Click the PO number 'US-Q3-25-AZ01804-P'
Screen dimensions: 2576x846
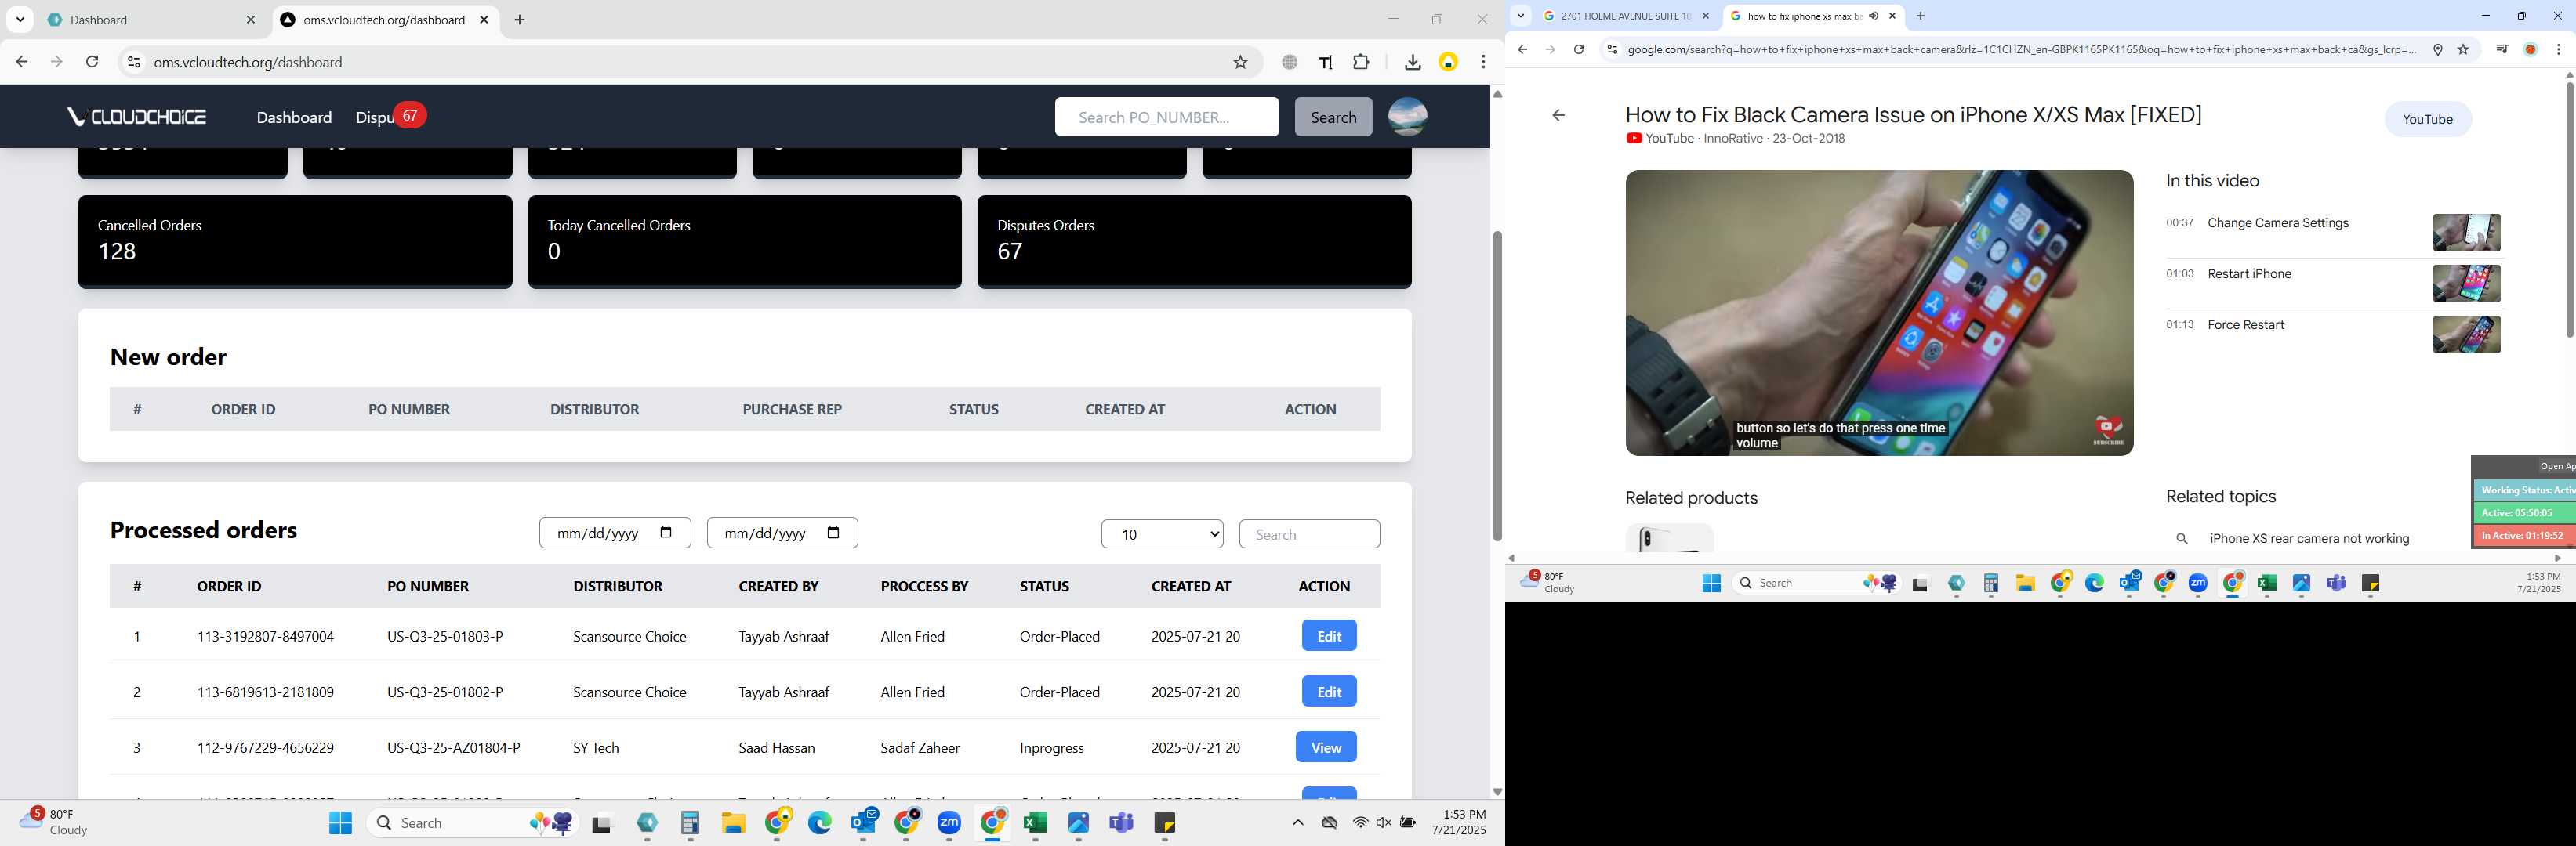[453, 748]
